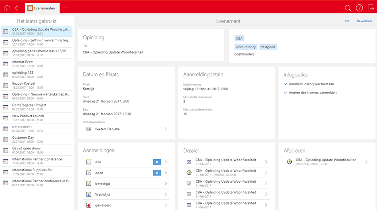Expand the Afspraken appointment chevron
Viewport: 377px width, 210px height.
(x=366, y=162)
